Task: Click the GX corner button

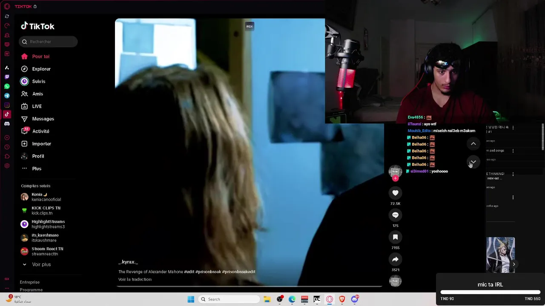Action: [7, 279]
